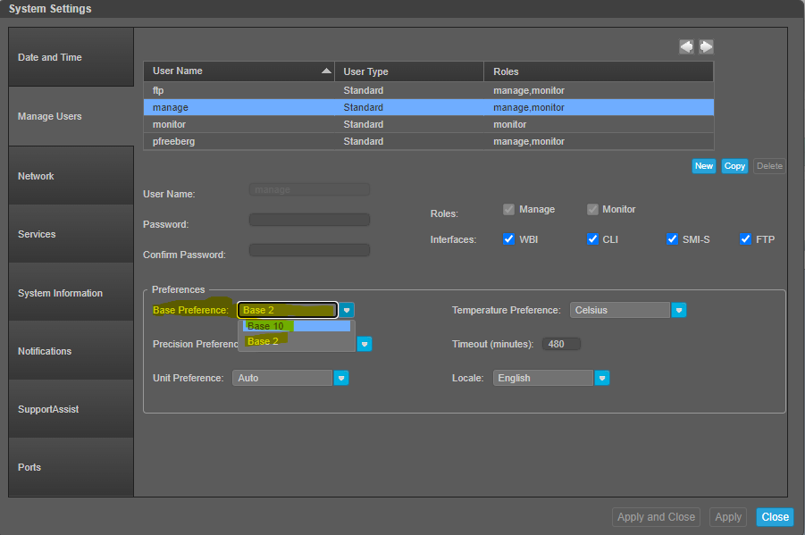Image resolution: width=805 pixels, height=535 pixels.
Task: Click the Precision Preference dropdown arrow
Action: (365, 344)
